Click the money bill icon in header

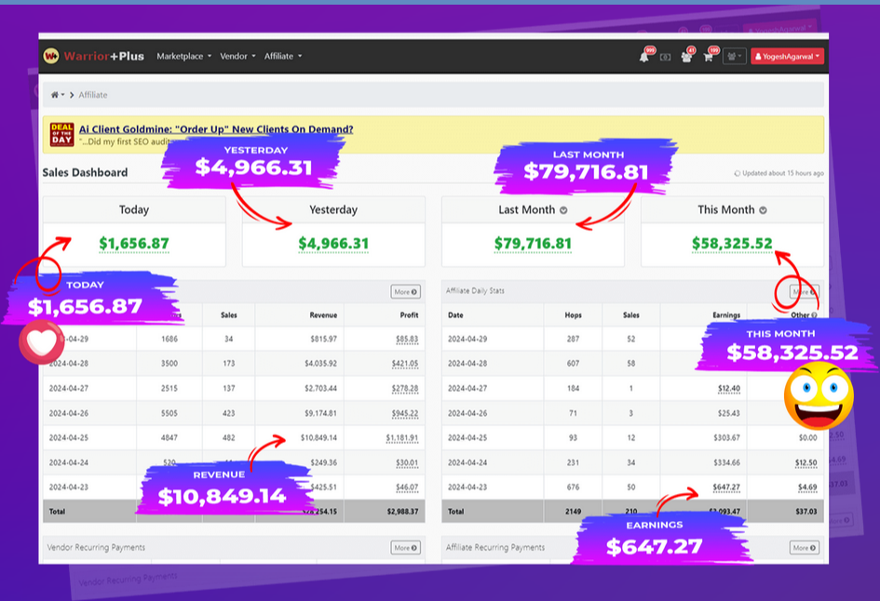click(x=665, y=57)
